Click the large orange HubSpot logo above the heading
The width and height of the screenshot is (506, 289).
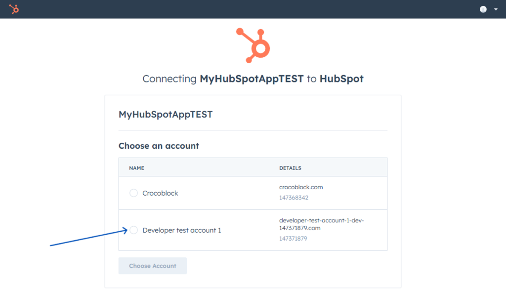253,45
